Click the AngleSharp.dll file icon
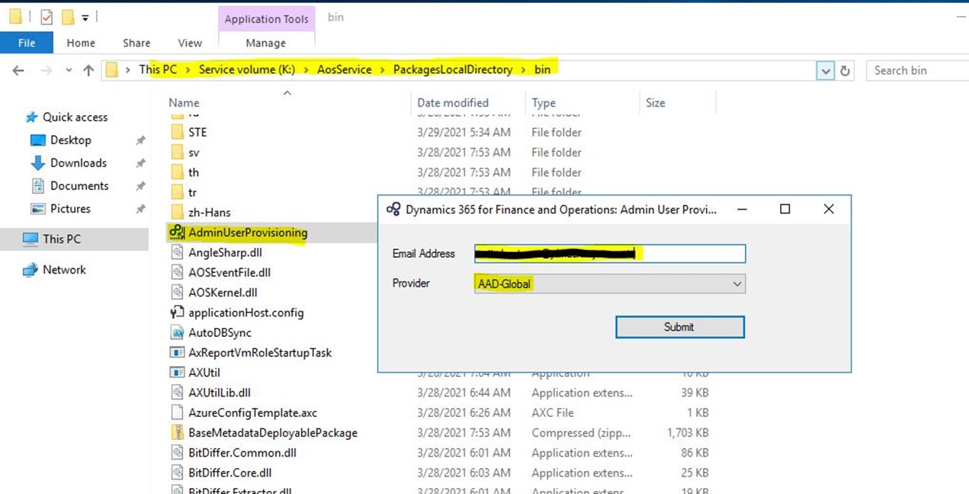969x494 pixels. (x=177, y=252)
